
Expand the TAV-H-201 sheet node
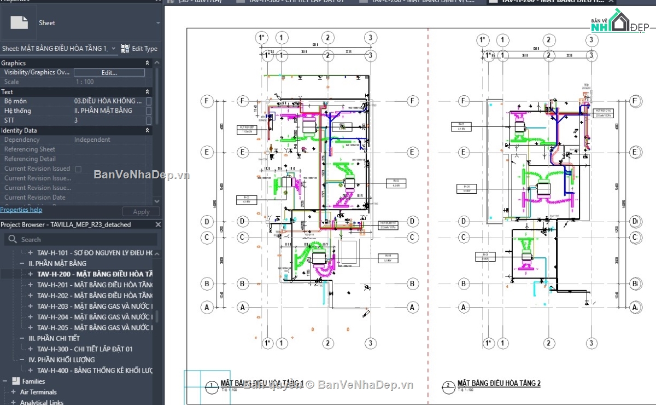click(31, 285)
